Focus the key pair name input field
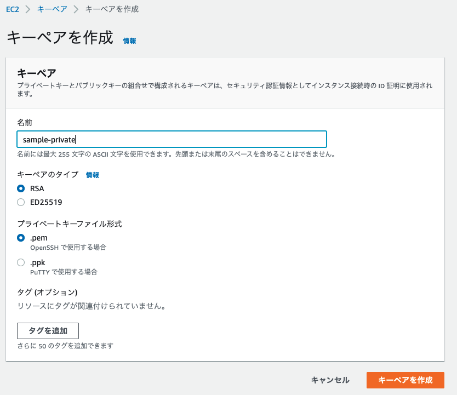This screenshot has height=395, width=457. click(x=172, y=139)
